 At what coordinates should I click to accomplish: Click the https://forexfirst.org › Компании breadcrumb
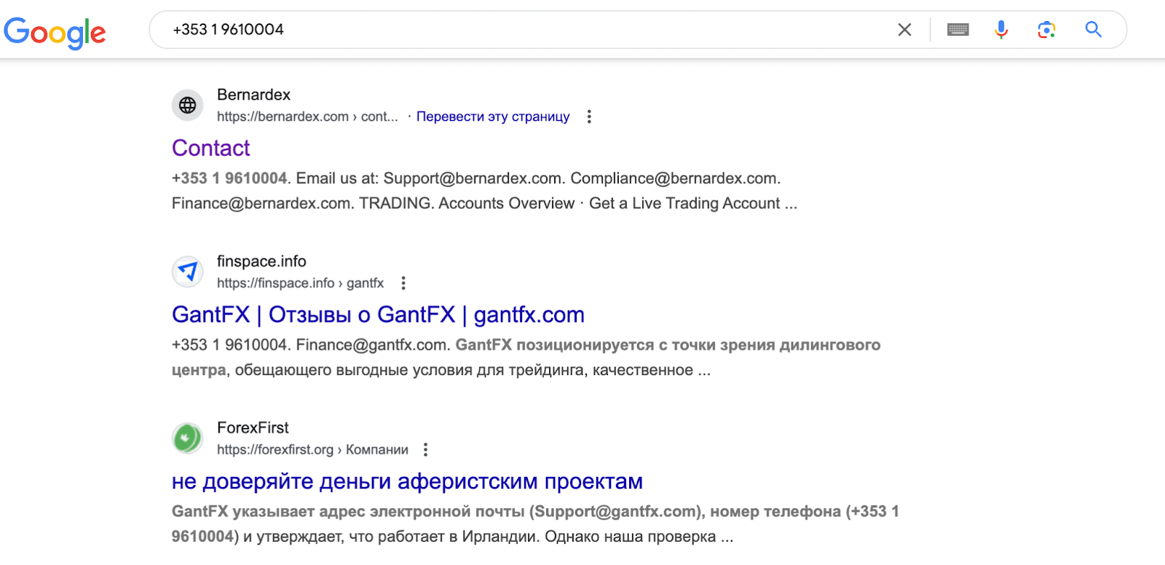click(x=312, y=450)
